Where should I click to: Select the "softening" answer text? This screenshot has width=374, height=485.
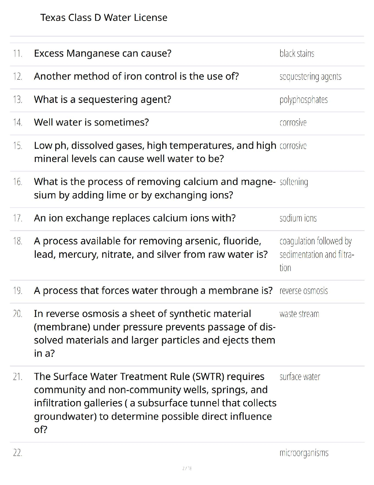click(294, 182)
